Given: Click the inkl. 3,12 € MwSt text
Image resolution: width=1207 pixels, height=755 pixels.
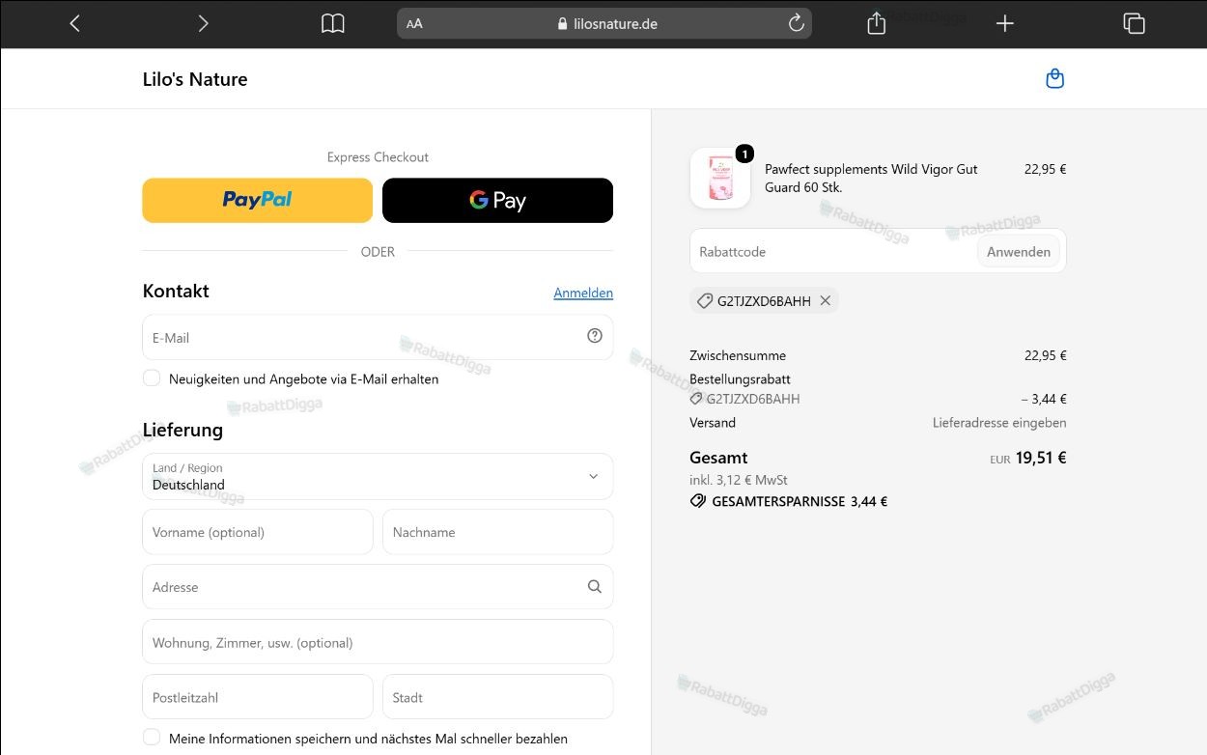Looking at the screenshot, I should click(739, 480).
